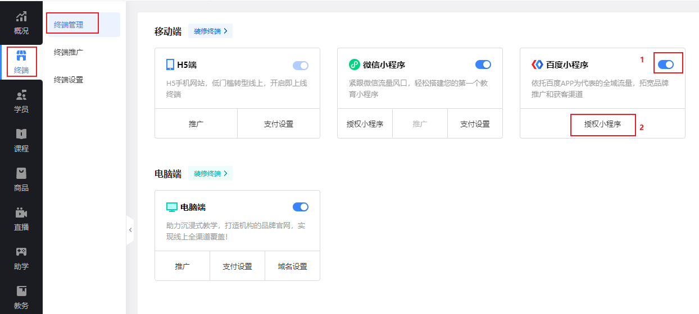Image resolution: width=699 pixels, height=314 pixels.
Task: Open the 课程 courses book icon
Action: 21,135
